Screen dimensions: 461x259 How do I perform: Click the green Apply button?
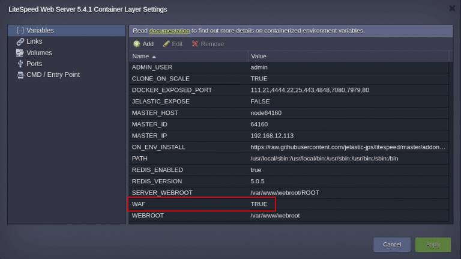tap(433, 245)
